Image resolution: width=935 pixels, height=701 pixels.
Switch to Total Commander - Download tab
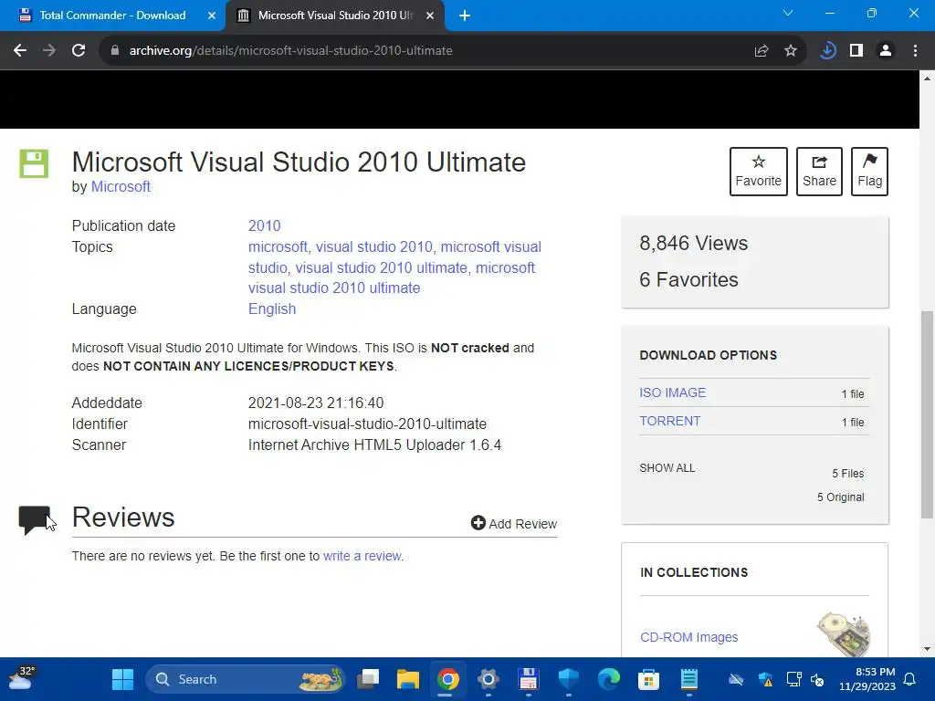[x=112, y=16]
